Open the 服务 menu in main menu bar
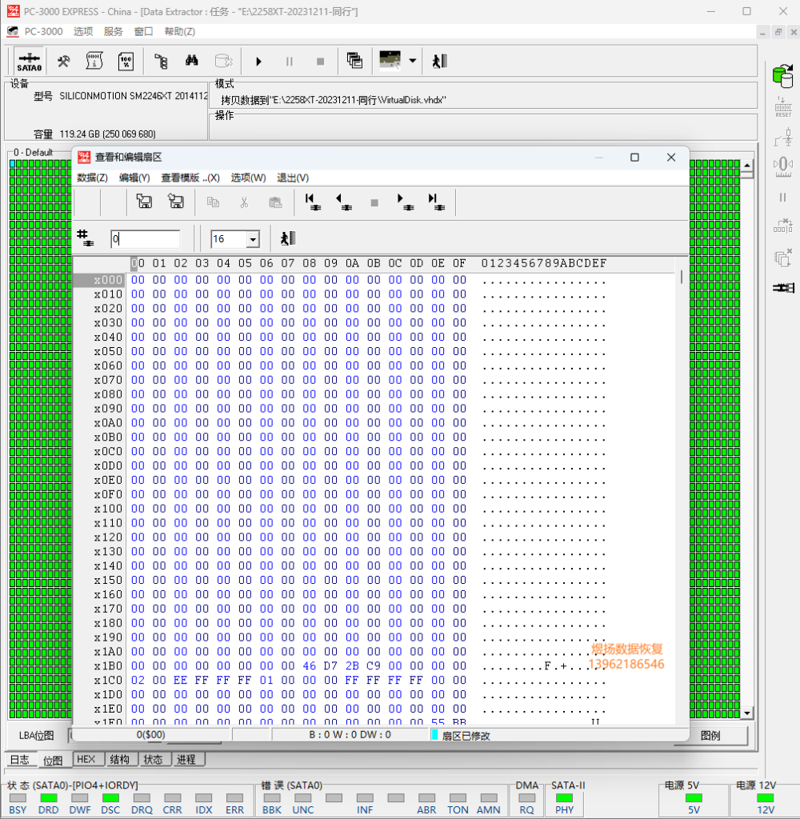 (113, 32)
